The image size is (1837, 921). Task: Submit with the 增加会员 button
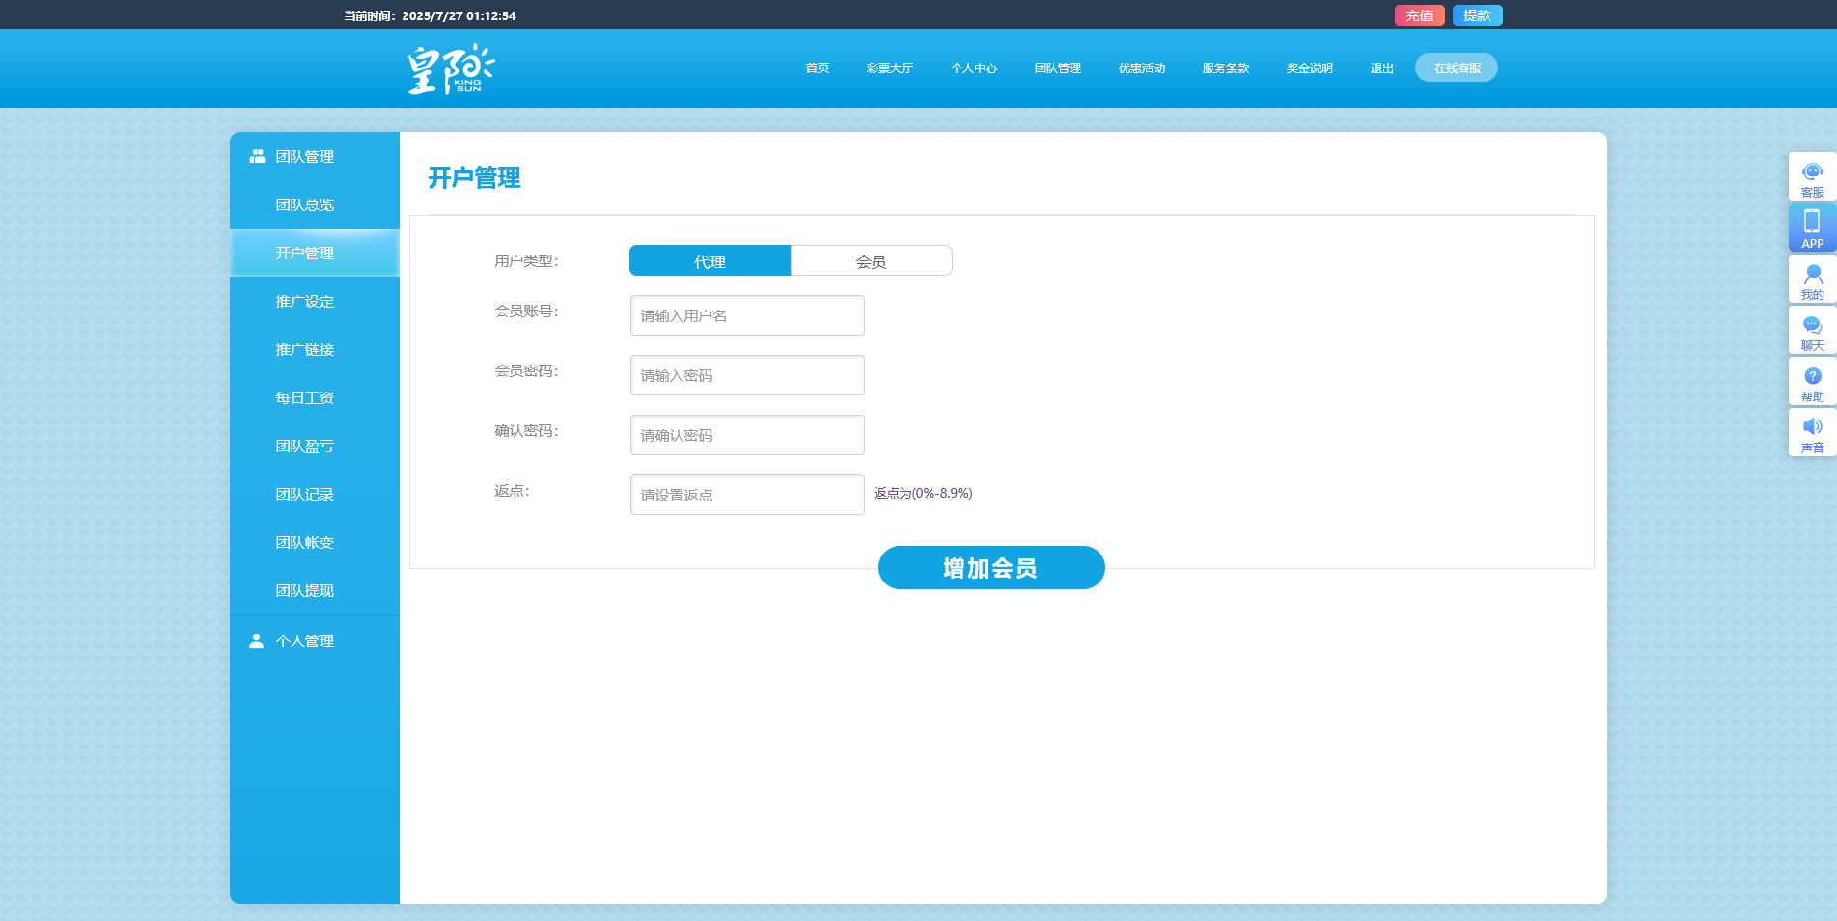coord(991,568)
